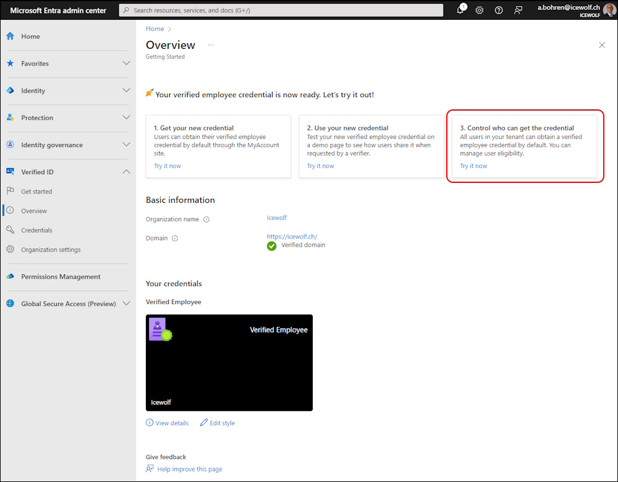Open the settings gear in header

[480, 11]
